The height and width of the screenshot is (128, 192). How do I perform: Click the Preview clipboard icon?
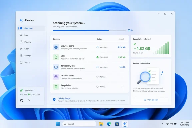pyautogui.click(x=21, y=42)
